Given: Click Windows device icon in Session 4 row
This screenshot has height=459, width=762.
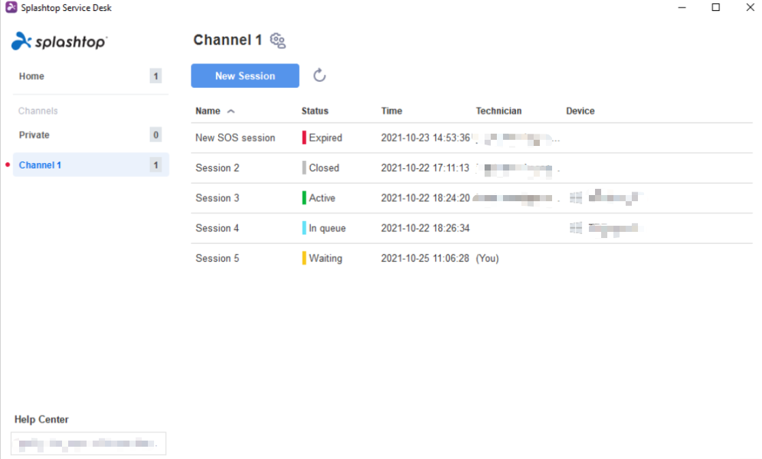Looking at the screenshot, I should 576,228.
